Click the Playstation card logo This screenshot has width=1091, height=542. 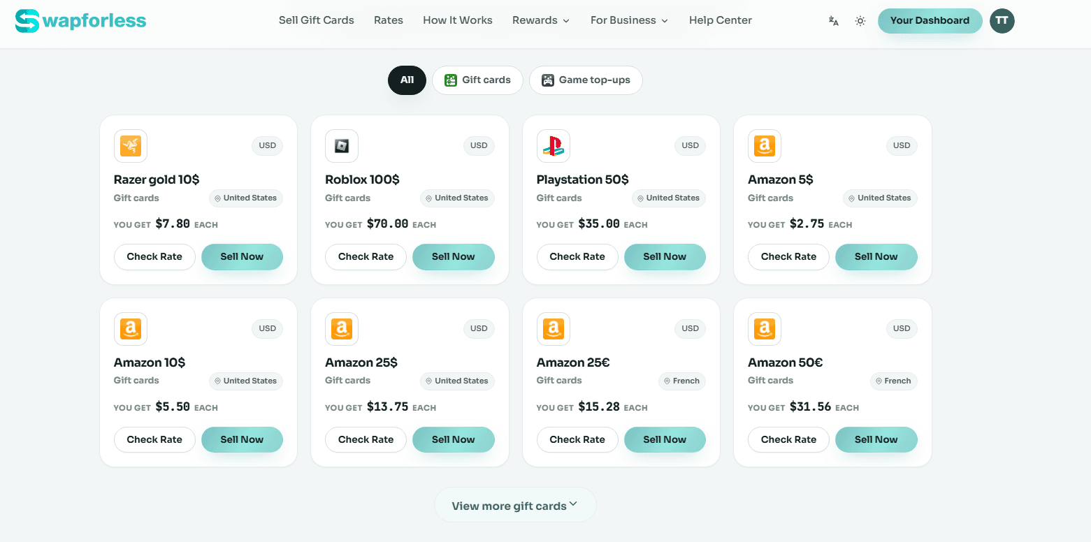point(554,146)
